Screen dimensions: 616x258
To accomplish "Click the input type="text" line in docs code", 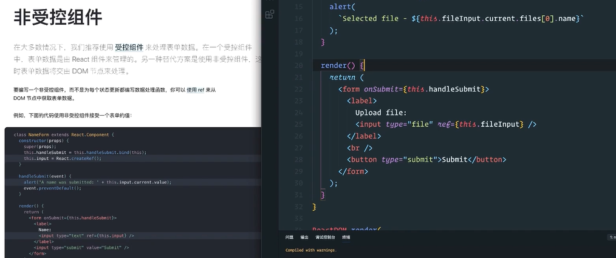I will point(86,236).
